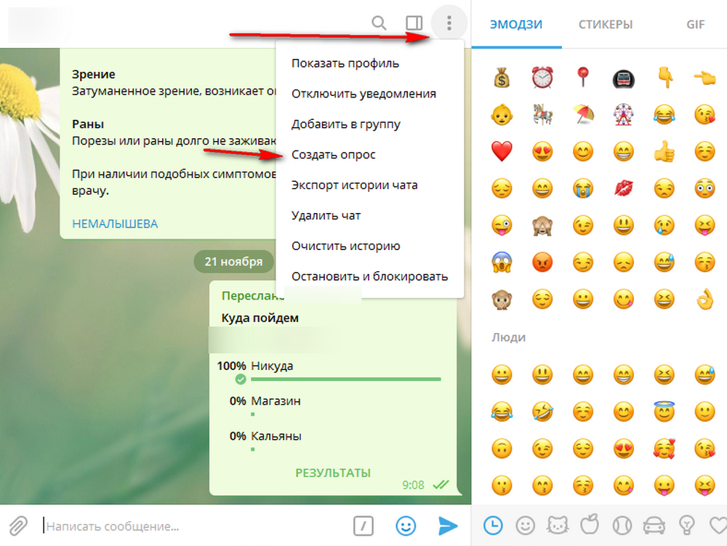The height and width of the screenshot is (546, 727).
Task: Click Отключить уведомления in the menu
Action: (x=363, y=94)
